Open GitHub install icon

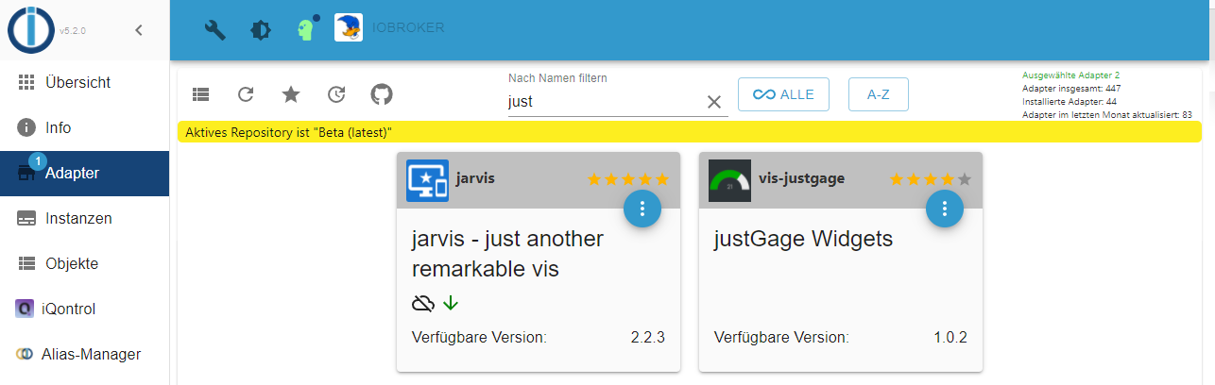(381, 94)
